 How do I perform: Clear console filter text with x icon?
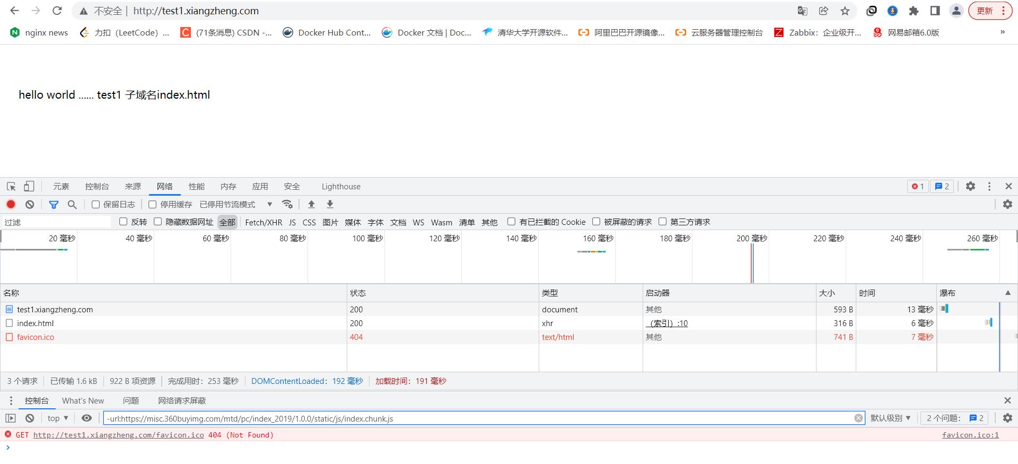858,418
